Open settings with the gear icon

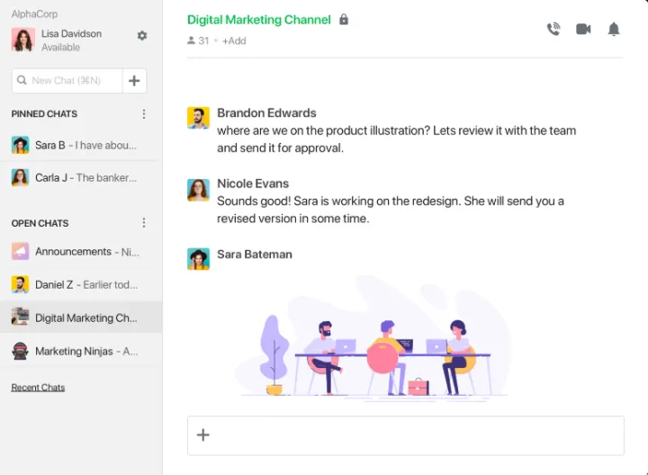coord(142,35)
